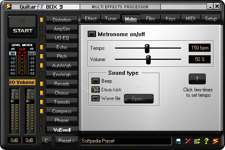Screen dimensions: 225x150
Task: Toggle Metronome on/off switch
Action: (92, 34)
